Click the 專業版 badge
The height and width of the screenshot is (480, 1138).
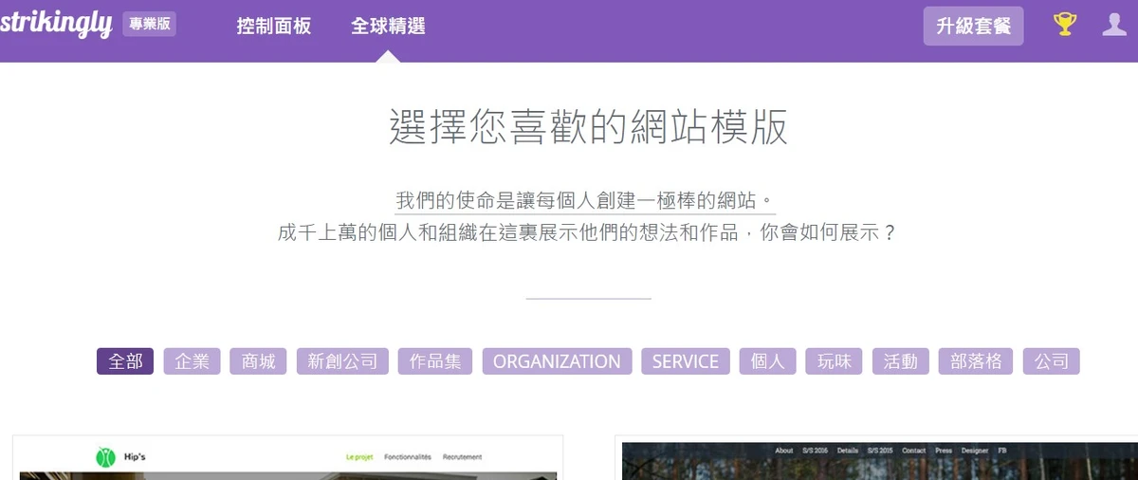coord(149,25)
